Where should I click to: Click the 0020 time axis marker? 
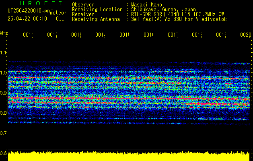(246, 35)
